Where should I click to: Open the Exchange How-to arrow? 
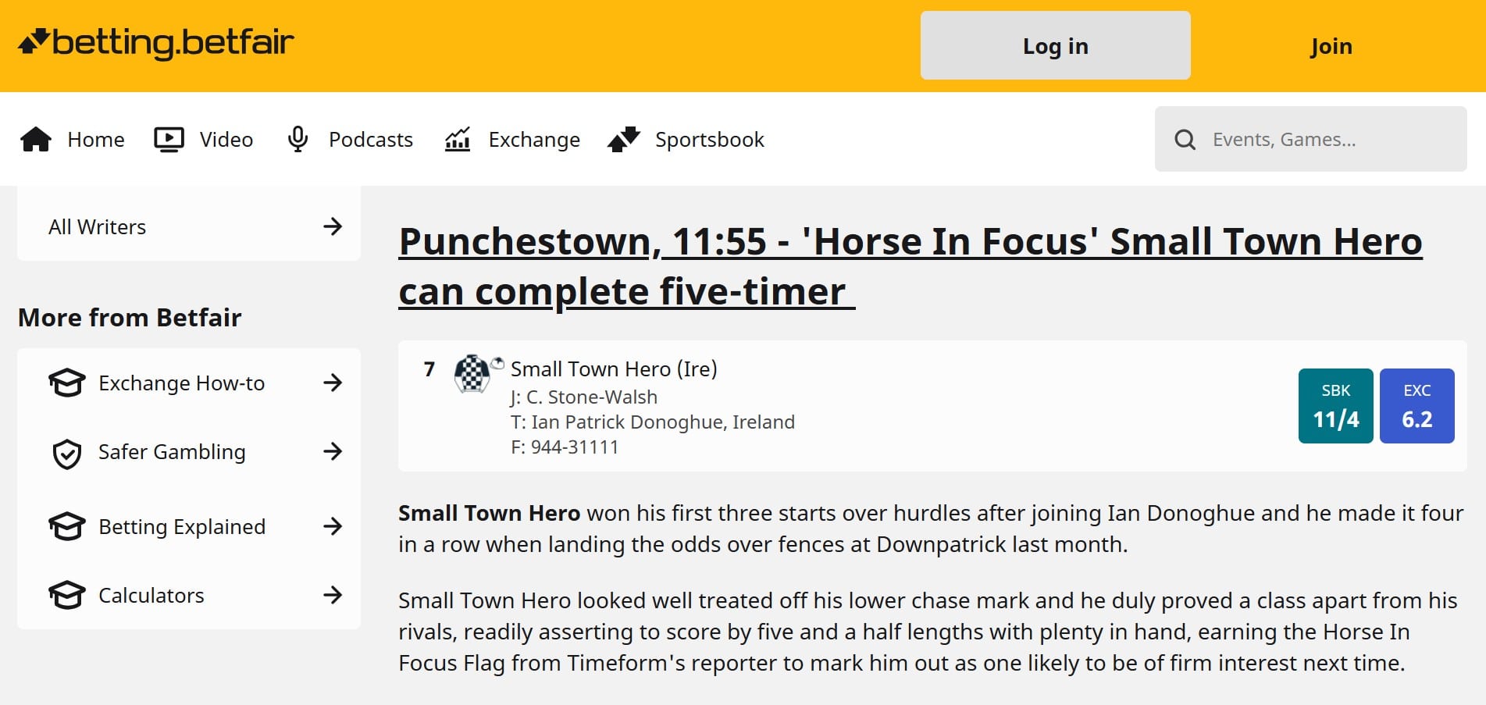333,383
